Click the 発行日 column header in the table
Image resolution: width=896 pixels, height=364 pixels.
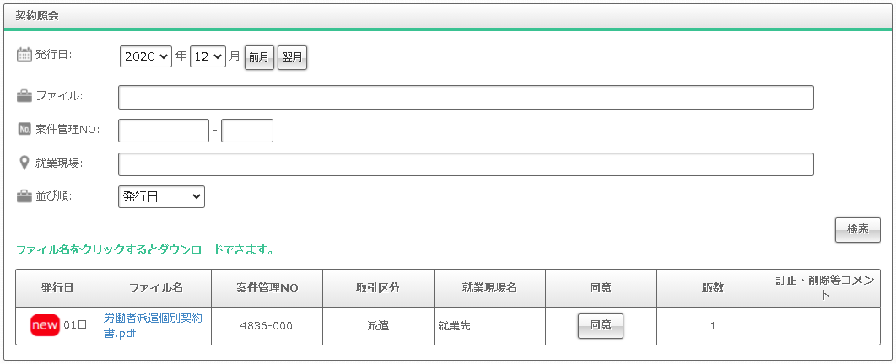(57, 288)
